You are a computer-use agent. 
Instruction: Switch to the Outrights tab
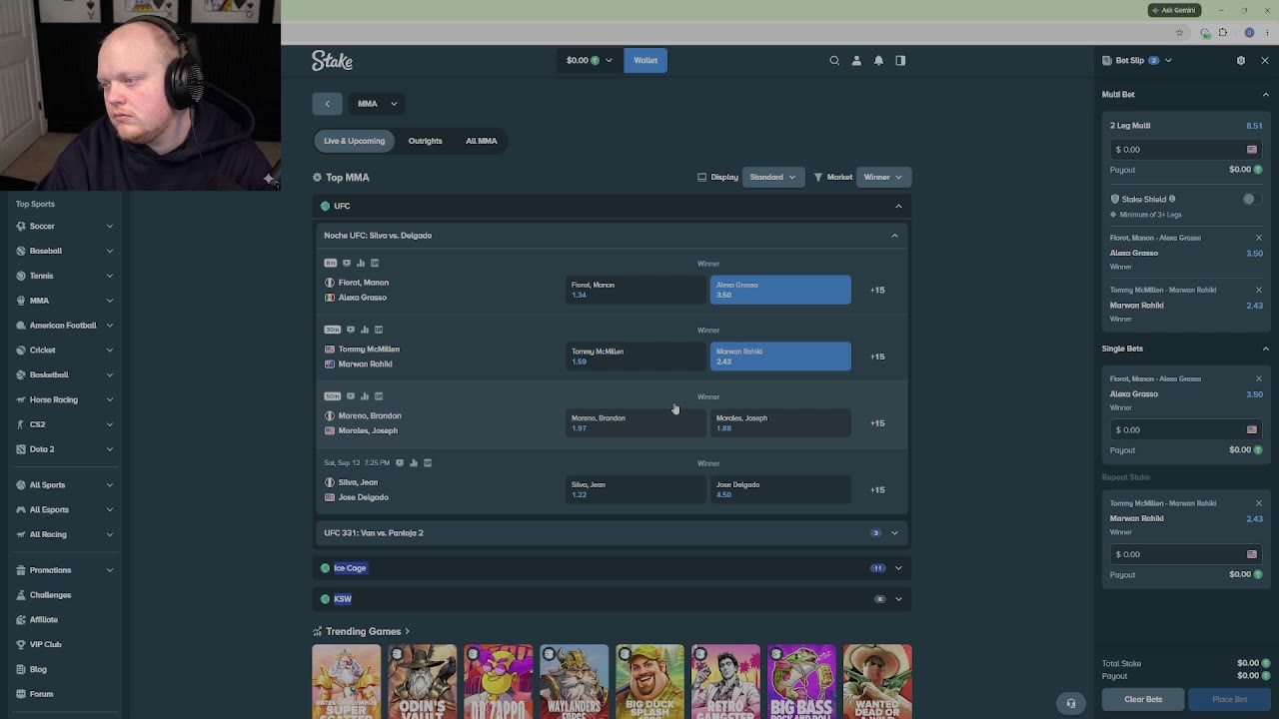click(x=425, y=141)
